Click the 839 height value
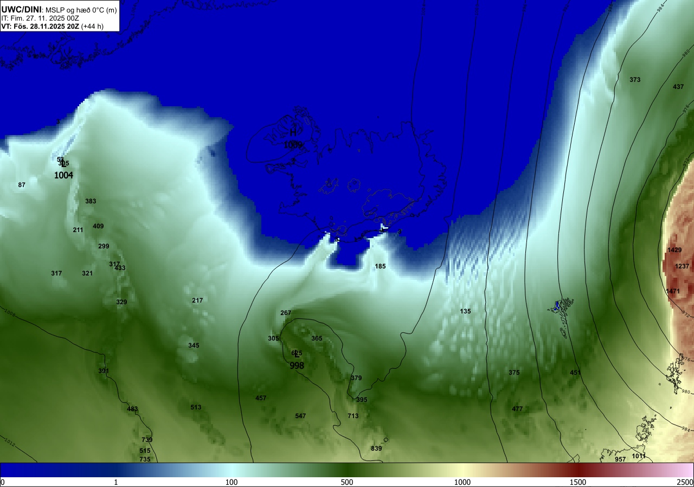The image size is (694, 487). pyautogui.click(x=376, y=448)
